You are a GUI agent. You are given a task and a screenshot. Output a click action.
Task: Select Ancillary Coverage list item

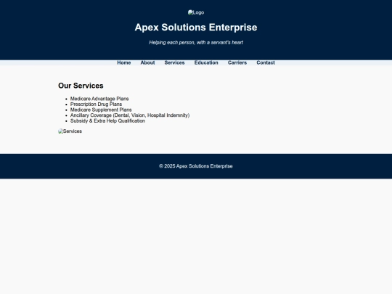[x=130, y=115]
